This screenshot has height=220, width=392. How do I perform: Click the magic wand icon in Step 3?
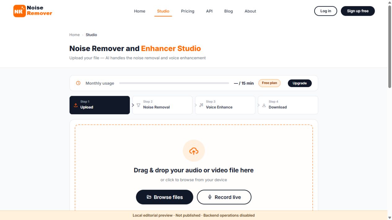(x=201, y=105)
